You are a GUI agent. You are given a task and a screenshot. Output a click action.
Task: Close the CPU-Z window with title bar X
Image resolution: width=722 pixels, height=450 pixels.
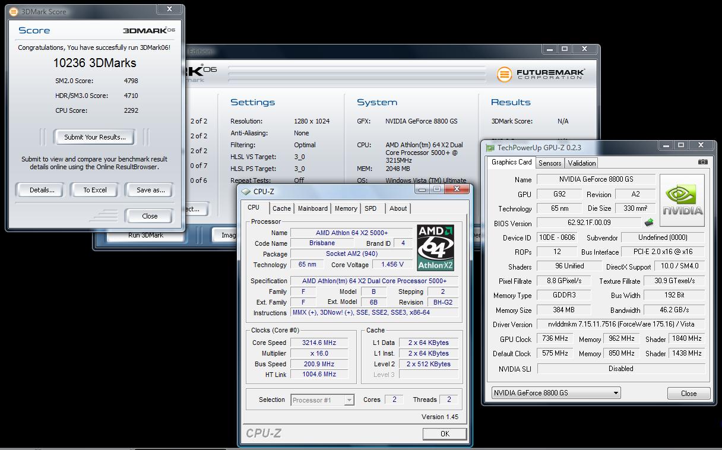click(x=457, y=189)
